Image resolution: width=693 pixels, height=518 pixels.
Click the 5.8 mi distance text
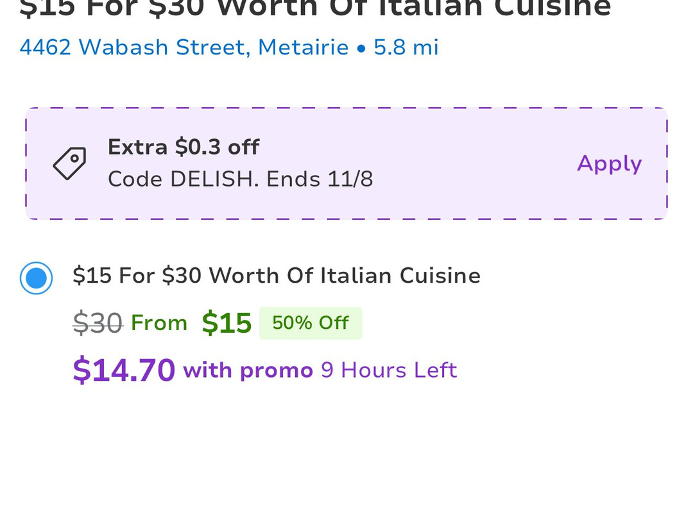406,47
